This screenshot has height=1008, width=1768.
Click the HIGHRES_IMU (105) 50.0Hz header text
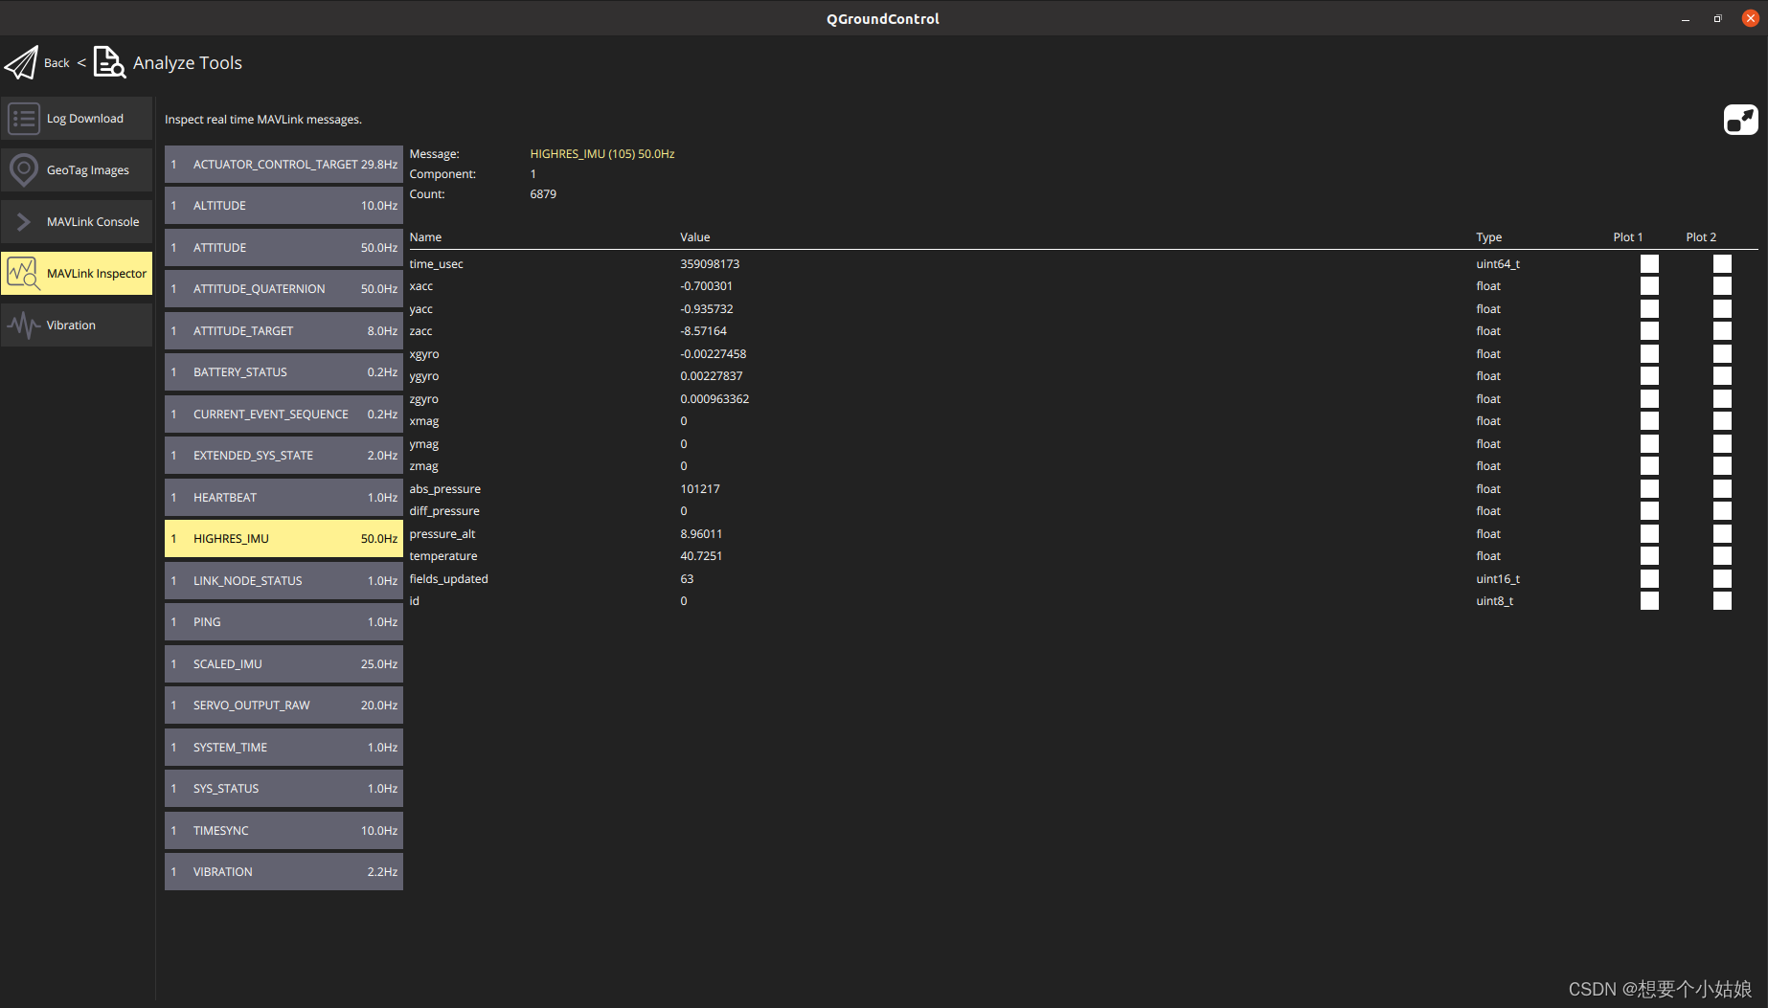point(602,154)
